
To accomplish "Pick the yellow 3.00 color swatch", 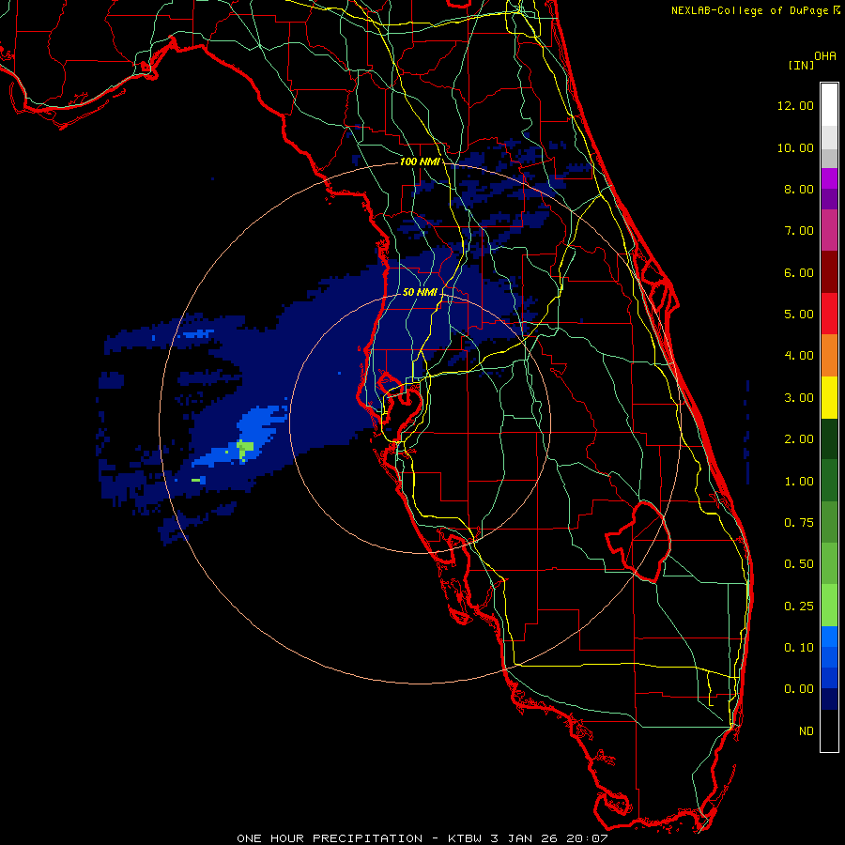I will (829, 397).
